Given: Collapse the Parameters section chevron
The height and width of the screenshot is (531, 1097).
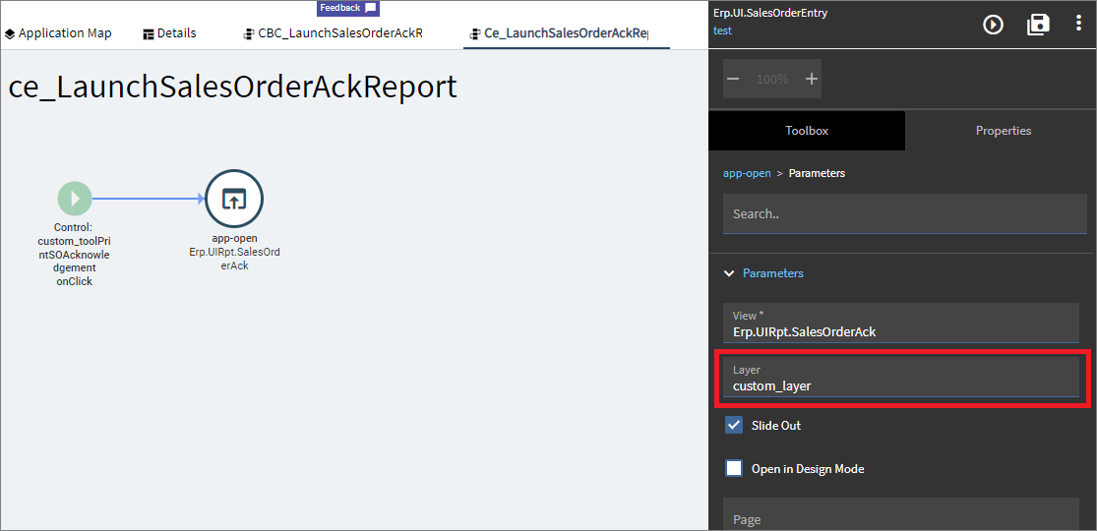Looking at the screenshot, I should [730, 273].
